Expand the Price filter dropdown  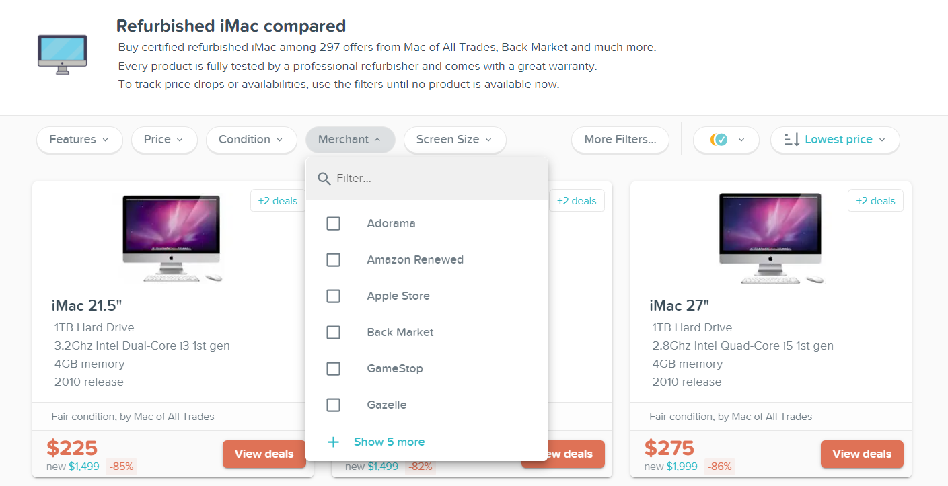click(163, 140)
